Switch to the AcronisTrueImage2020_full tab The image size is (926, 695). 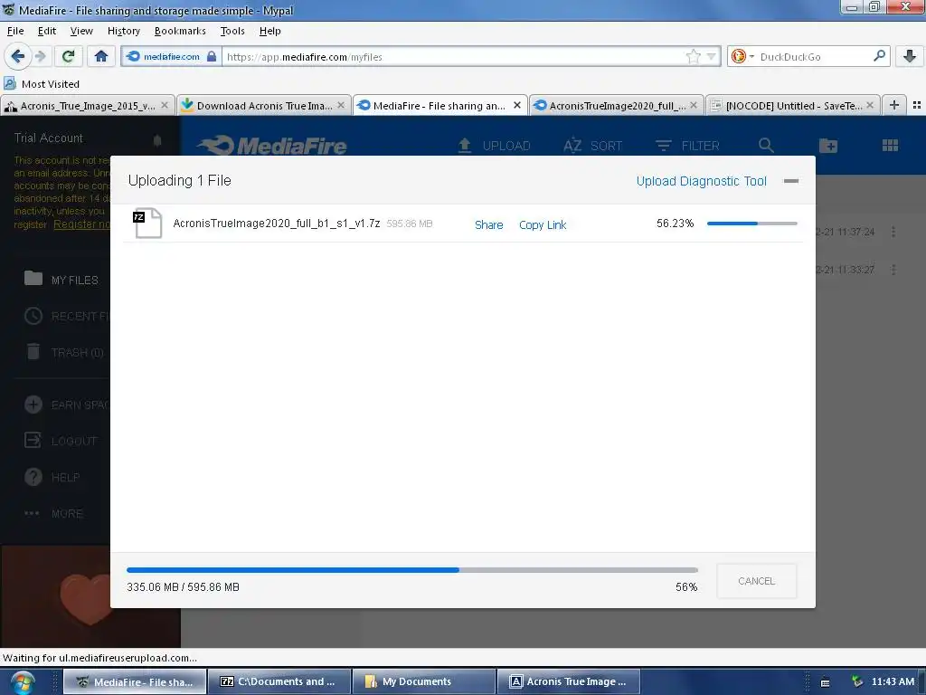617,105
